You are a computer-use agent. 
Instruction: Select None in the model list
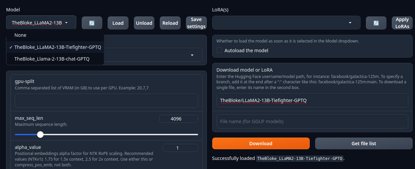tap(55, 35)
